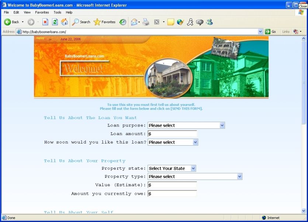Click the Back navigation button
Screen dimensions: 308x222
[x=11, y=22]
